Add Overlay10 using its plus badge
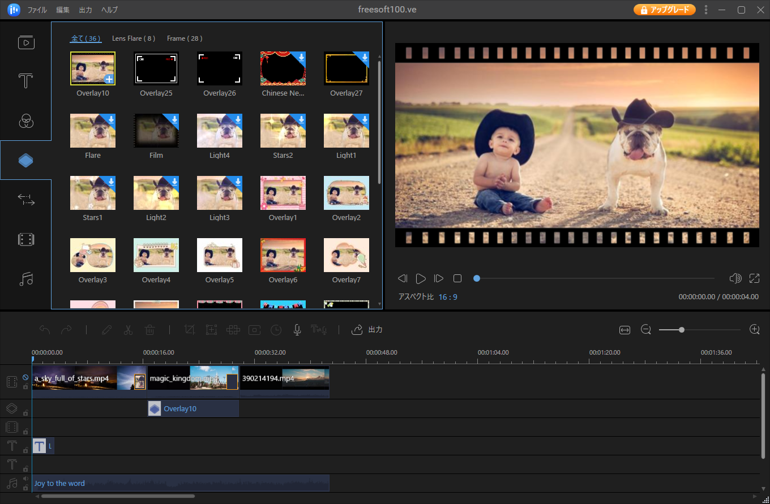This screenshot has height=504, width=770. [x=109, y=79]
